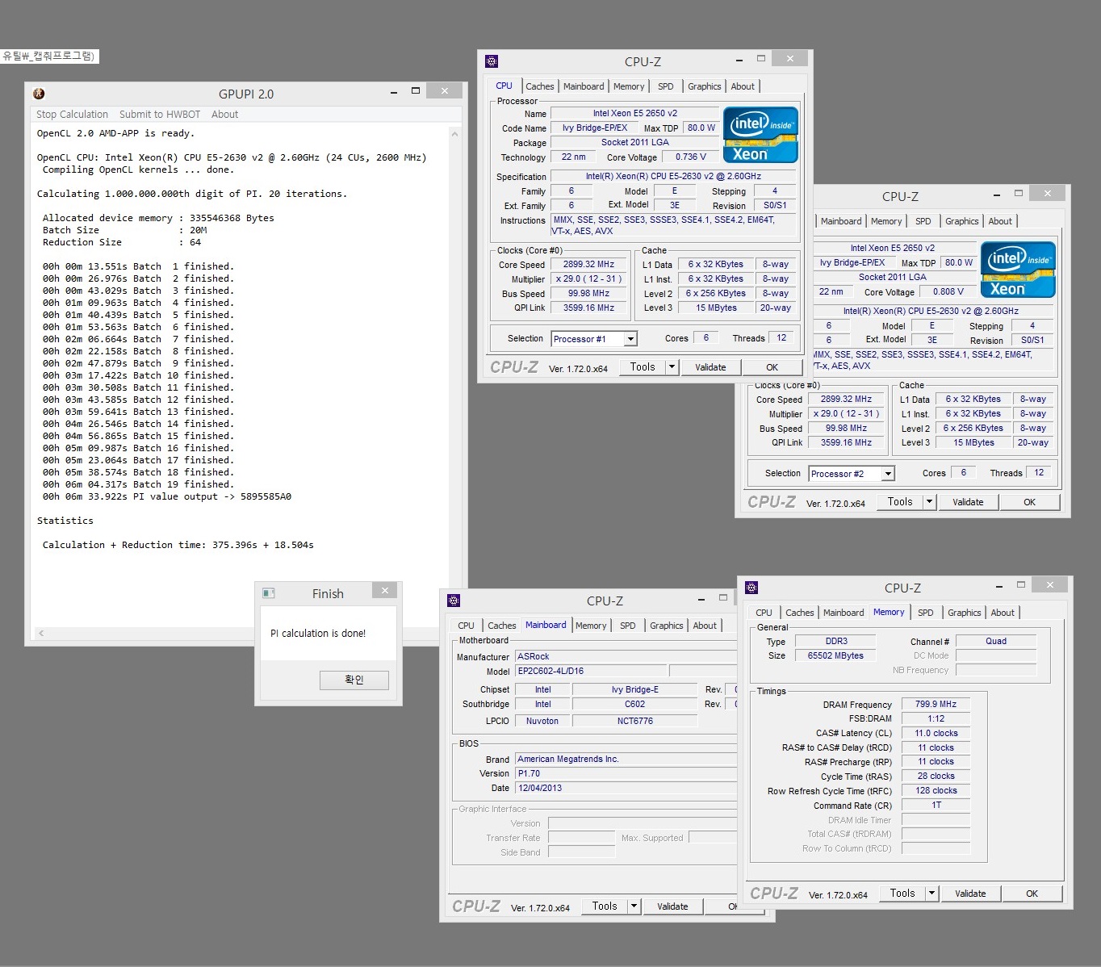Switch to Memory tab in Processor #2 CPU-Z
This screenshot has width=1101, height=967.
pos(886,221)
